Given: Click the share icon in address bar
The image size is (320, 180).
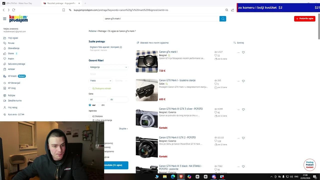Looking at the screenshot, I should tap(232, 10).
